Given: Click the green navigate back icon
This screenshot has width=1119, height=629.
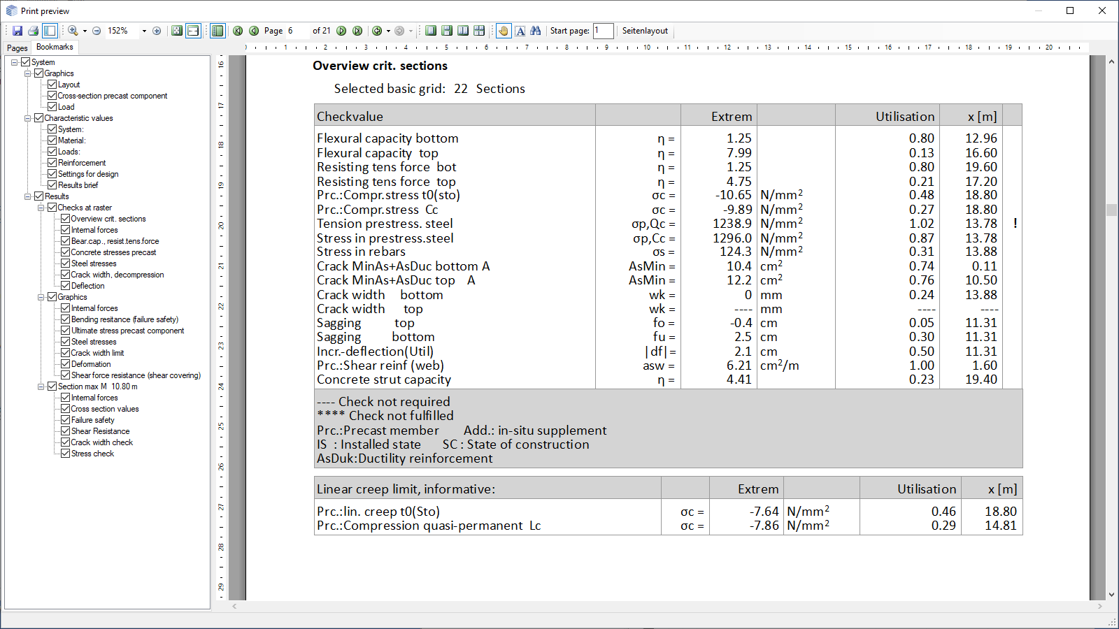Looking at the screenshot, I should point(377,31).
